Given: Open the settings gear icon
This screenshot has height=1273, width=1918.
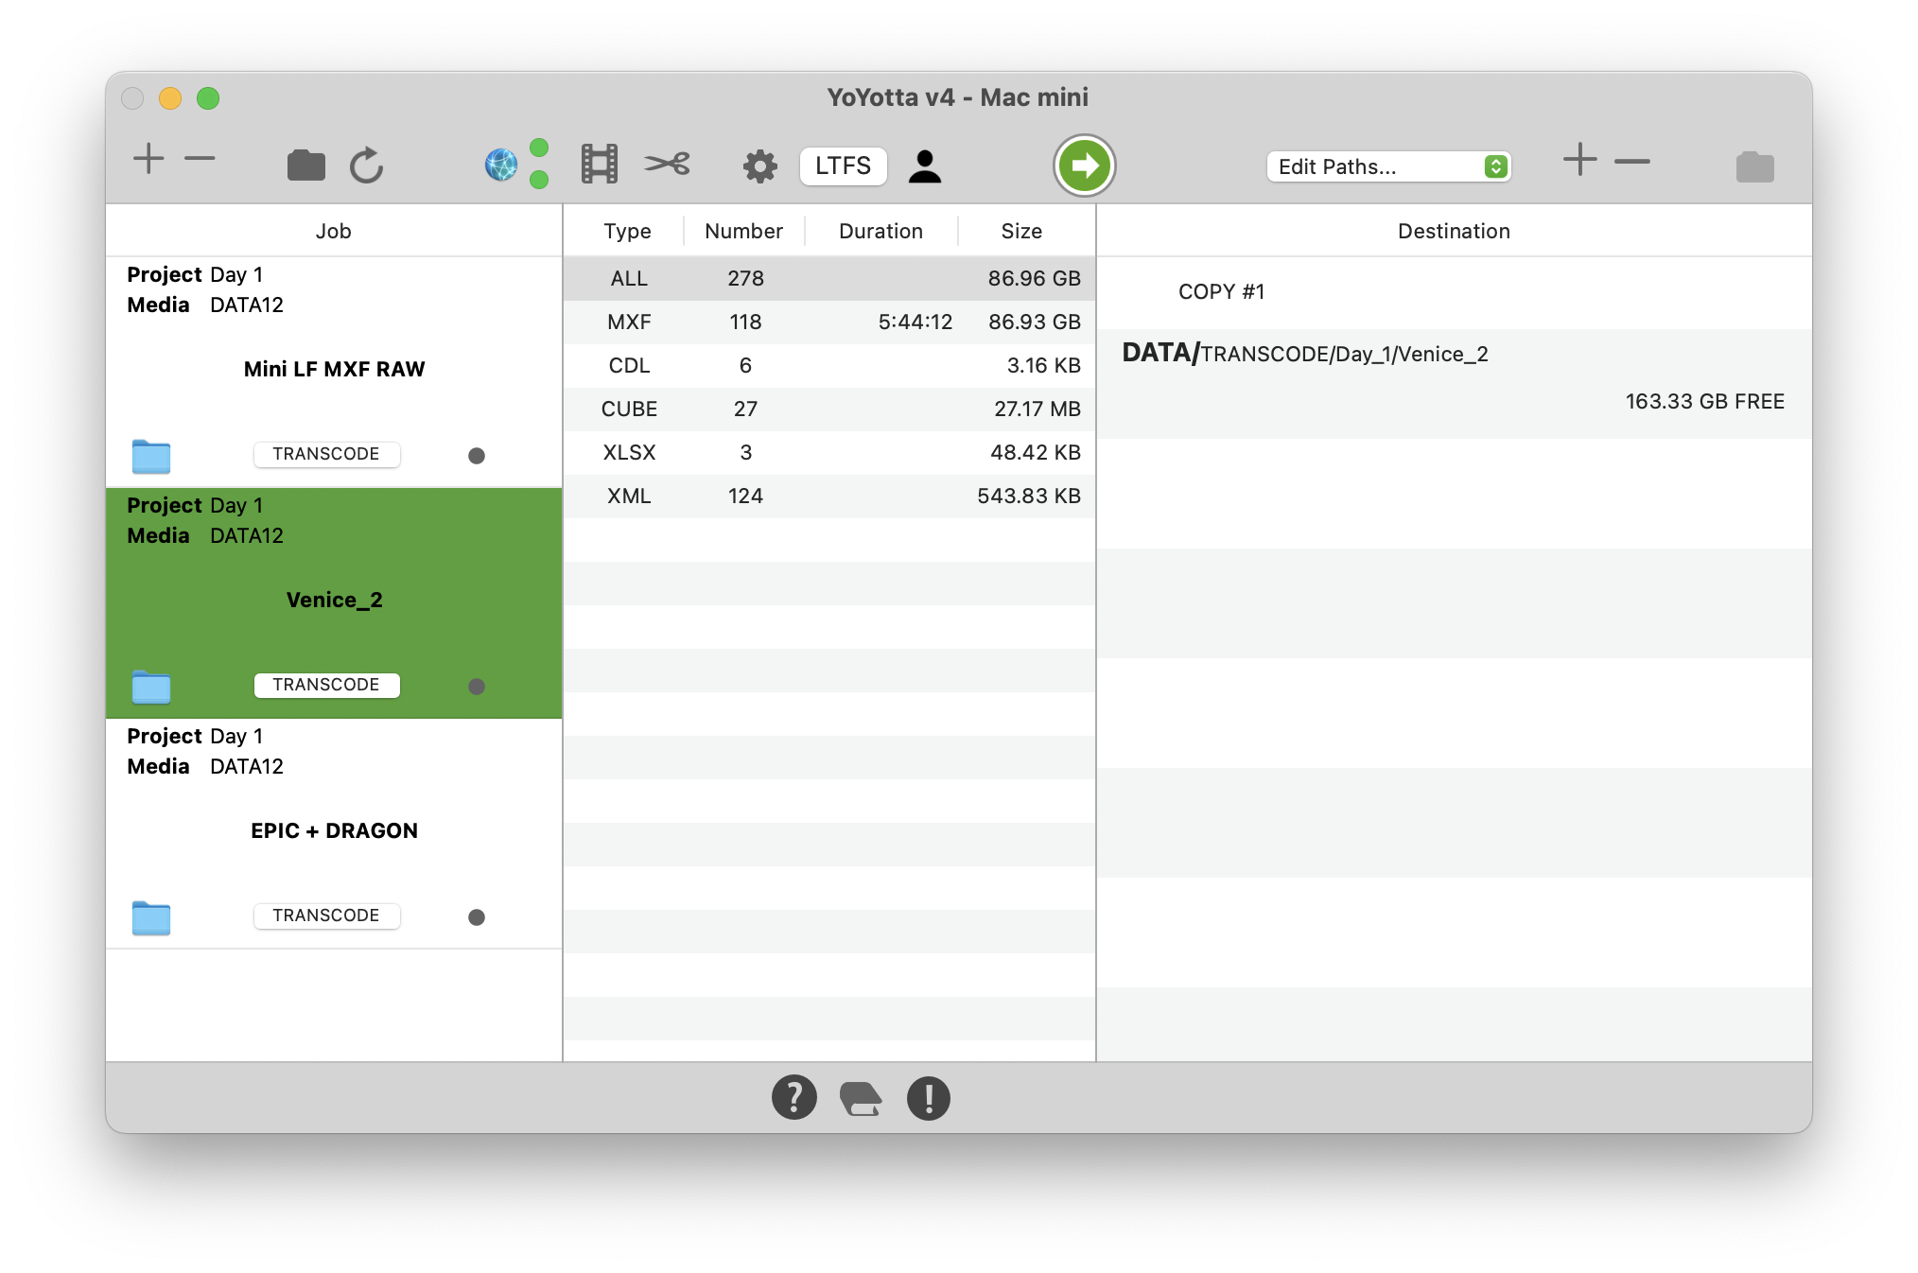Looking at the screenshot, I should [759, 166].
